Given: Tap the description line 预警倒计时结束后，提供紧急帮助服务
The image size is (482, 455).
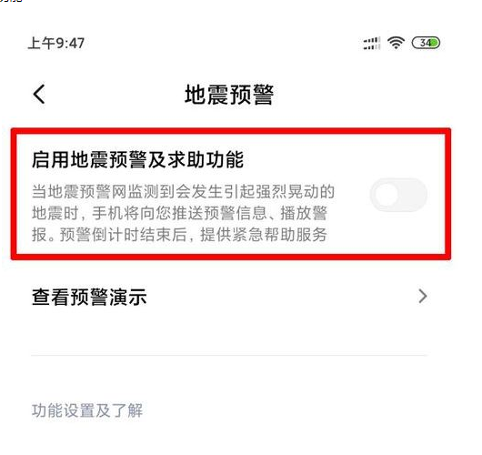Looking at the screenshot, I should [x=193, y=235].
